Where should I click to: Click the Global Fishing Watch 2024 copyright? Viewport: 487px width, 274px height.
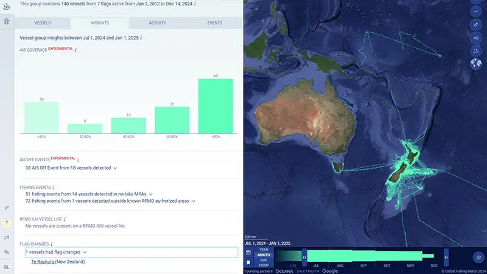coord(463,271)
